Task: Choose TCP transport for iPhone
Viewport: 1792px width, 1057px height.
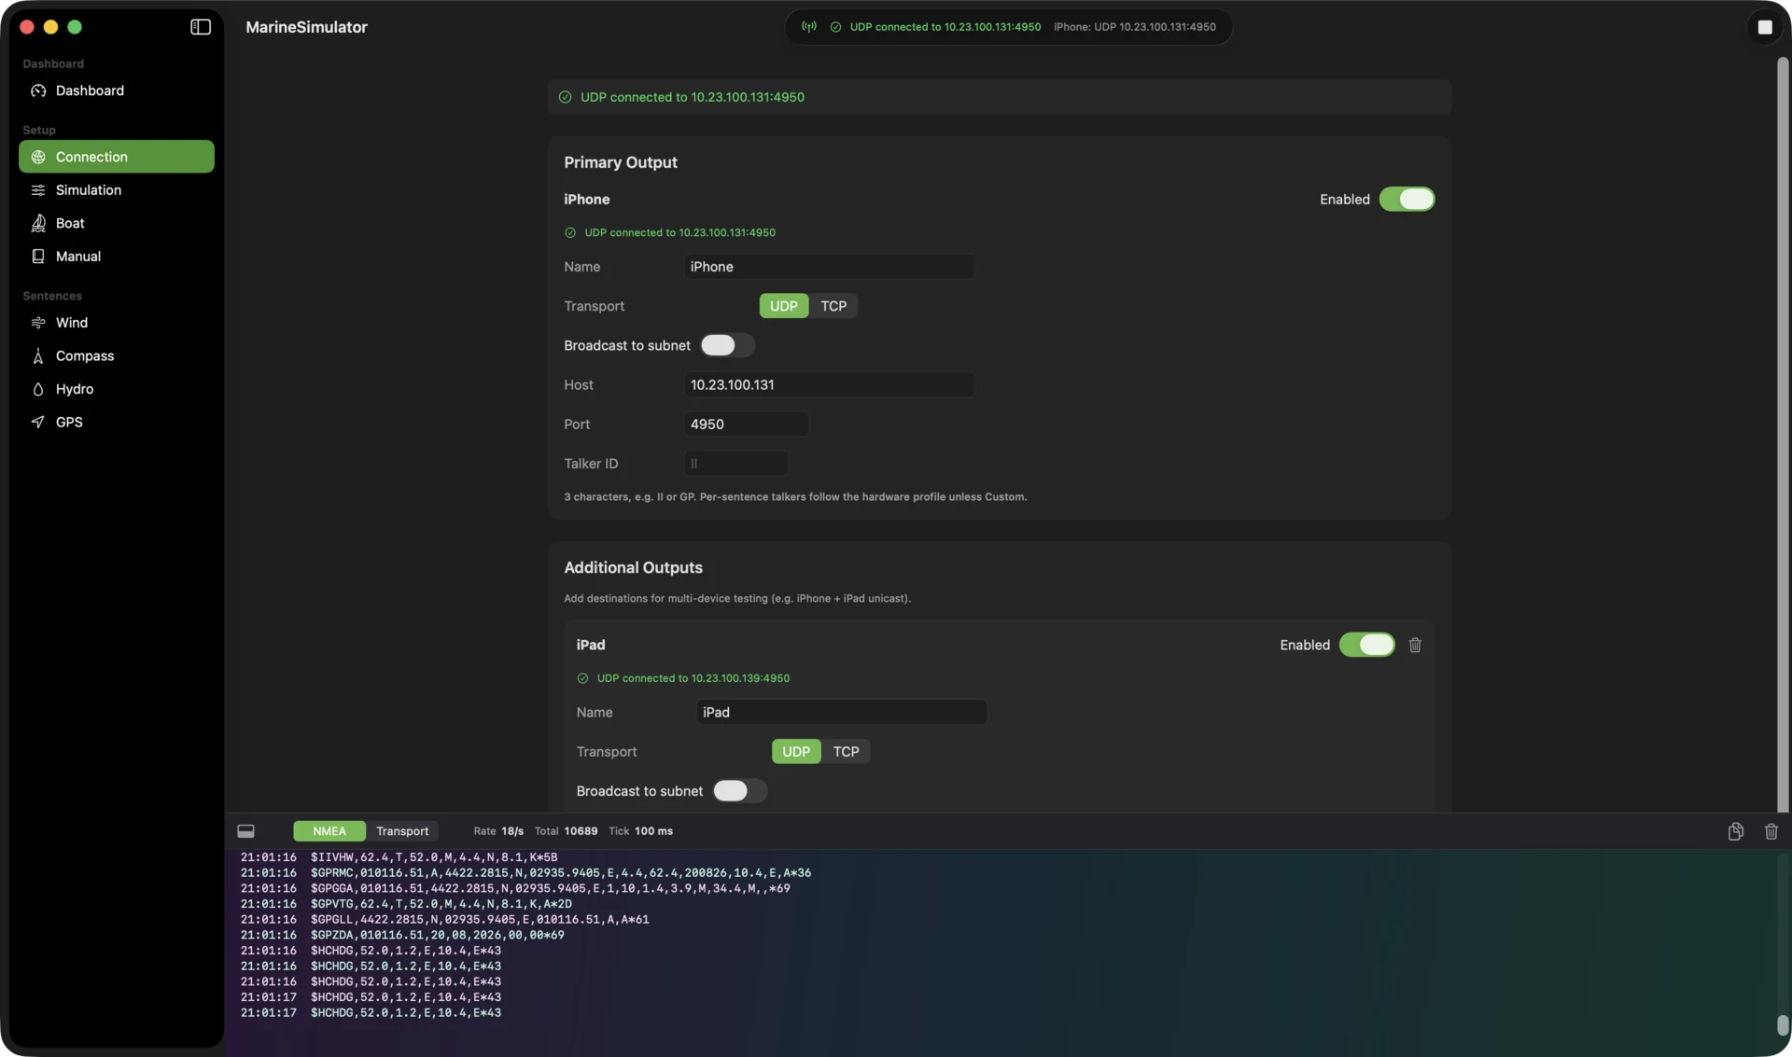Action: (x=833, y=306)
